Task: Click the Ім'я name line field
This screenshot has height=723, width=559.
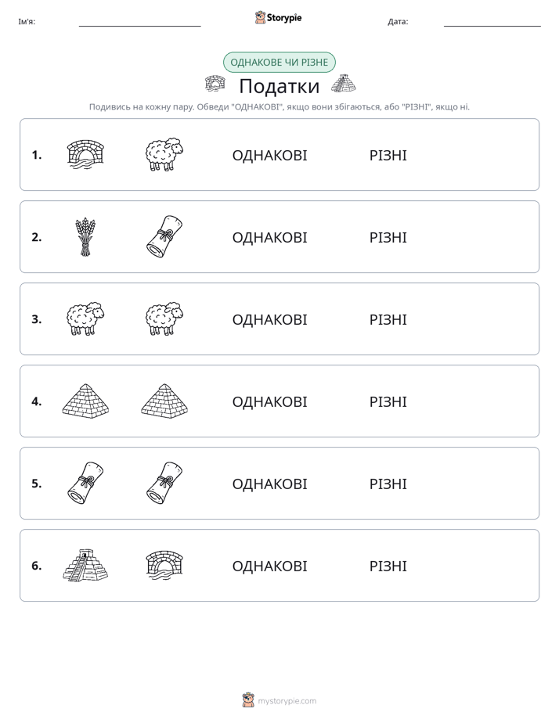Action: 139,22
